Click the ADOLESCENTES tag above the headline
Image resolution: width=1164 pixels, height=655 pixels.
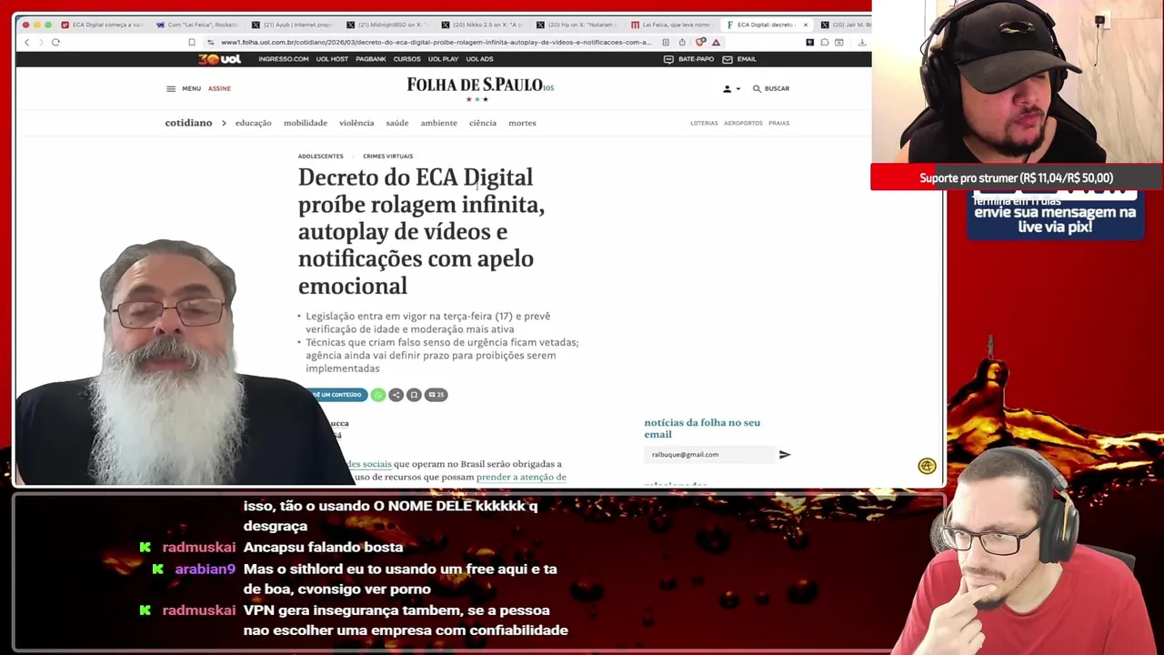point(321,156)
